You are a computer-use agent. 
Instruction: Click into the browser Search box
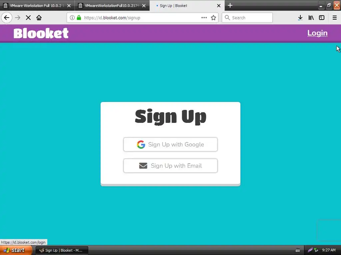click(247, 18)
